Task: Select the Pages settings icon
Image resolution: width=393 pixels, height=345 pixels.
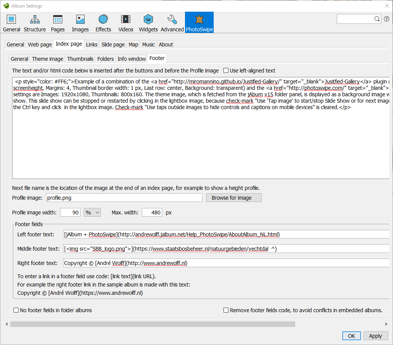Action: [57, 22]
